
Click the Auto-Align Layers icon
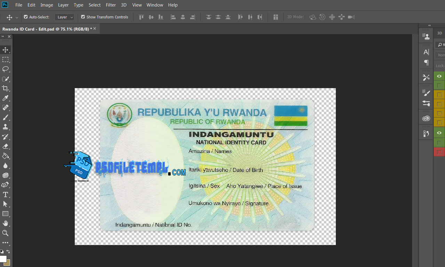click(276, 17)
